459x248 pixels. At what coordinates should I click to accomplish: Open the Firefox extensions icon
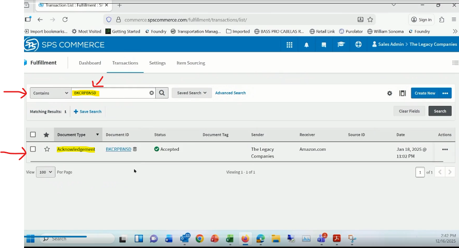pyautogui.click(x=442, y=20)
